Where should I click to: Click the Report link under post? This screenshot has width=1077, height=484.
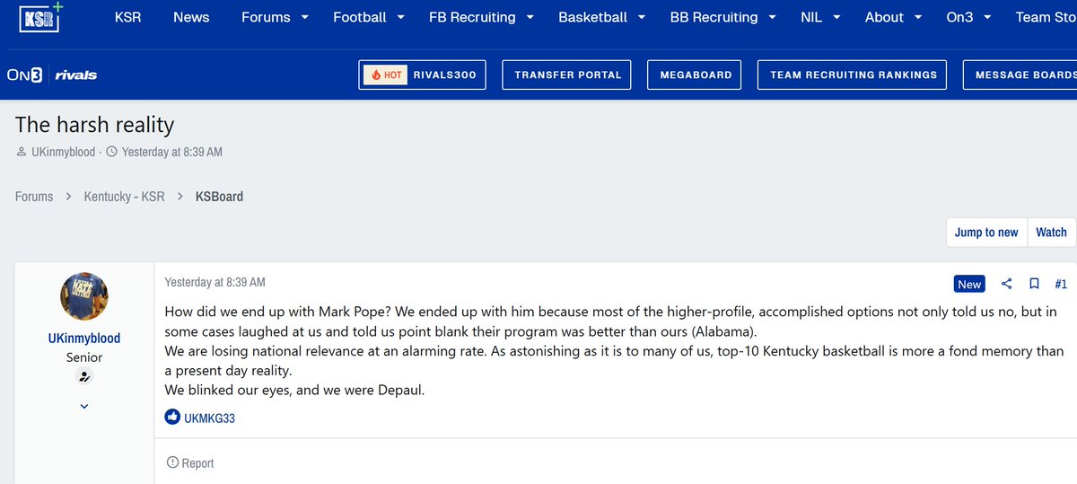198,463
